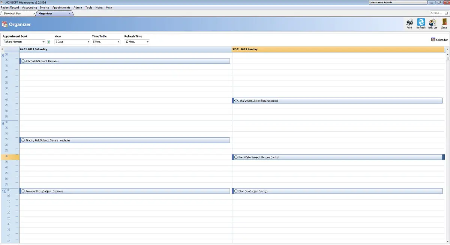
Task: Click green refresh icon beside Appointment Book
Action: [x=48, y=42]
